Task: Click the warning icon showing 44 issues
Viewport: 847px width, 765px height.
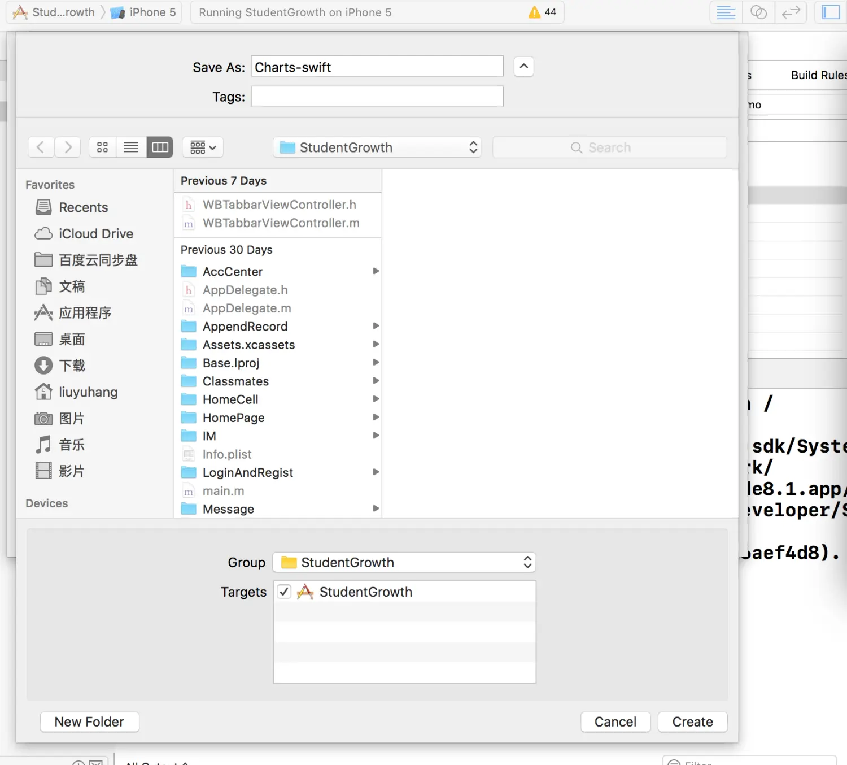Action: (x=534, y=12)
